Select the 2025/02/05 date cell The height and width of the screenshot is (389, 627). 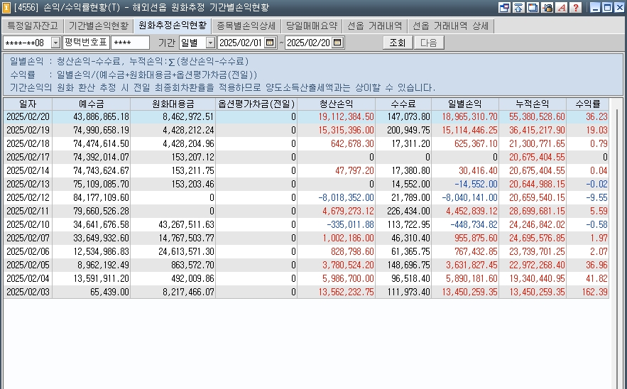(x=28, y=265)
